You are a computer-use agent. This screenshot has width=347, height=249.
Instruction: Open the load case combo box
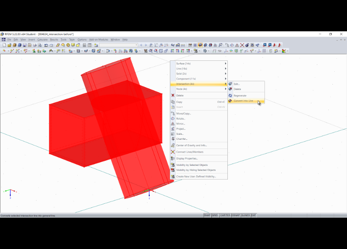[119, 45]
